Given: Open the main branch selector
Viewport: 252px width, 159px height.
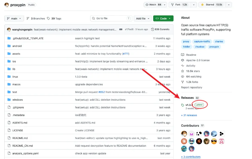Looking at the screenshot, I should (x=14, y=19).
